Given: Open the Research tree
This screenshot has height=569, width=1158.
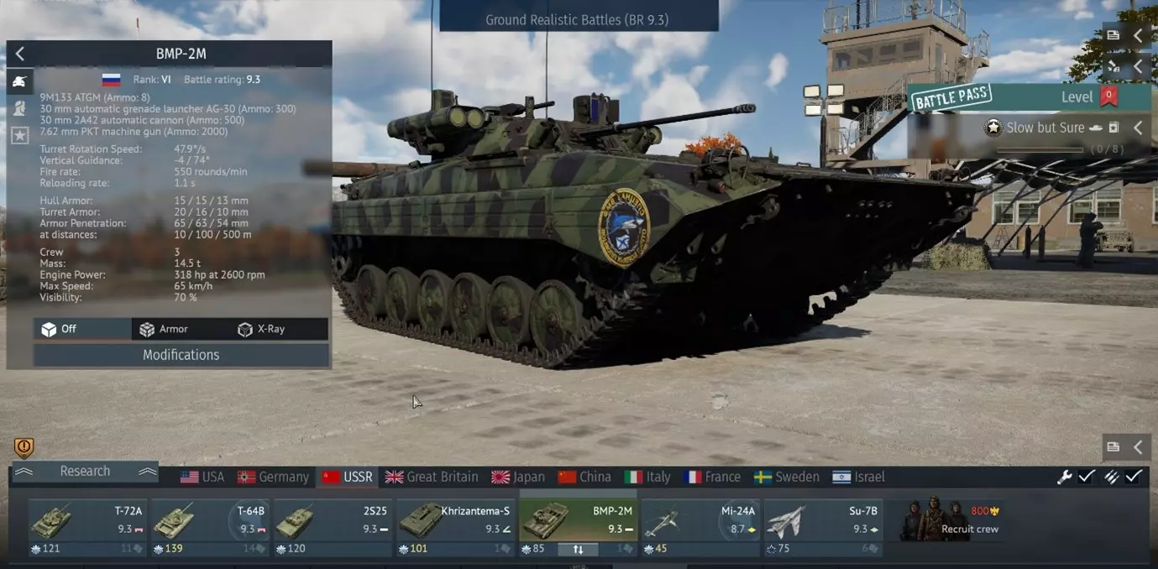Looking at the screenshot, I should tap(85, 471).
